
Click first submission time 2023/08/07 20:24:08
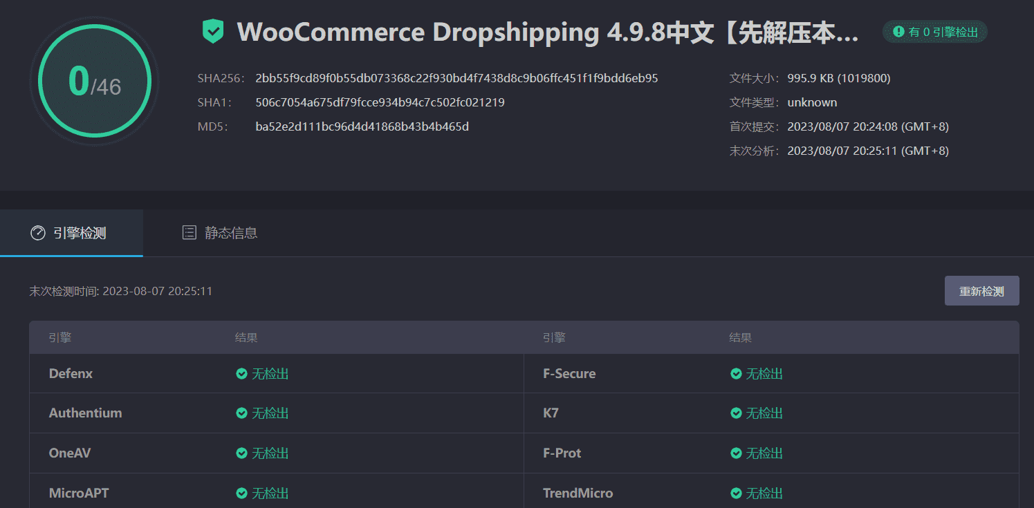pos(868,126)
